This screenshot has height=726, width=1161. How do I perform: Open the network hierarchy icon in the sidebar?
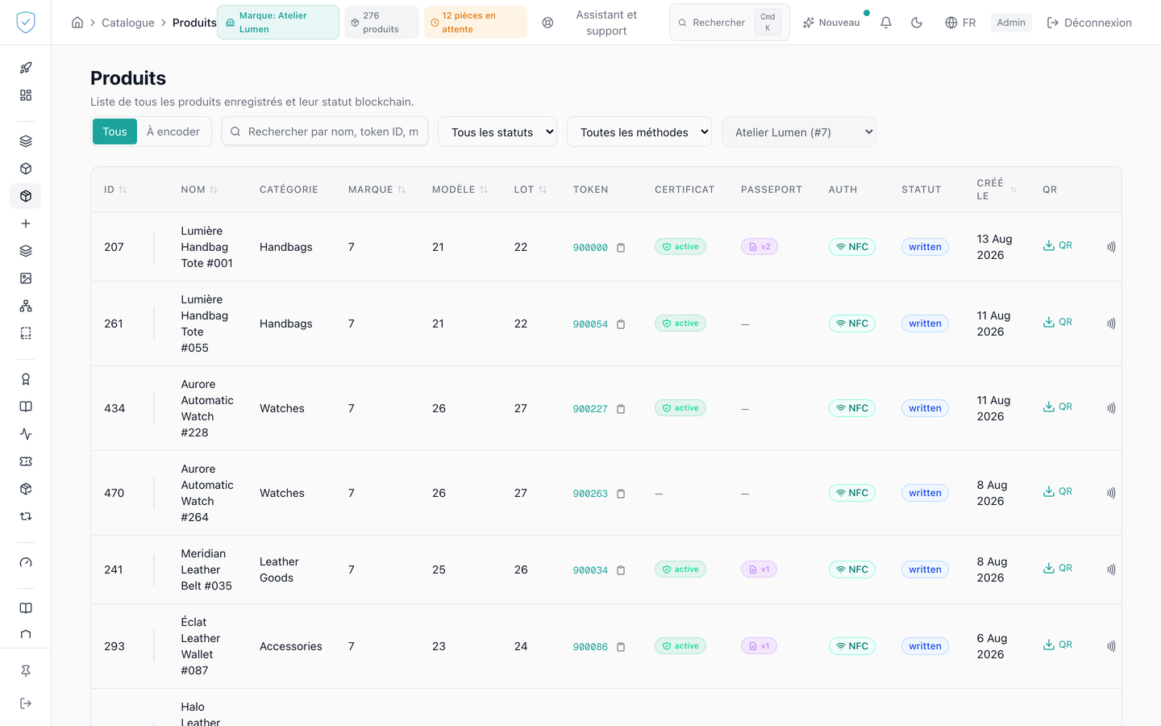[x=26, y=306]
